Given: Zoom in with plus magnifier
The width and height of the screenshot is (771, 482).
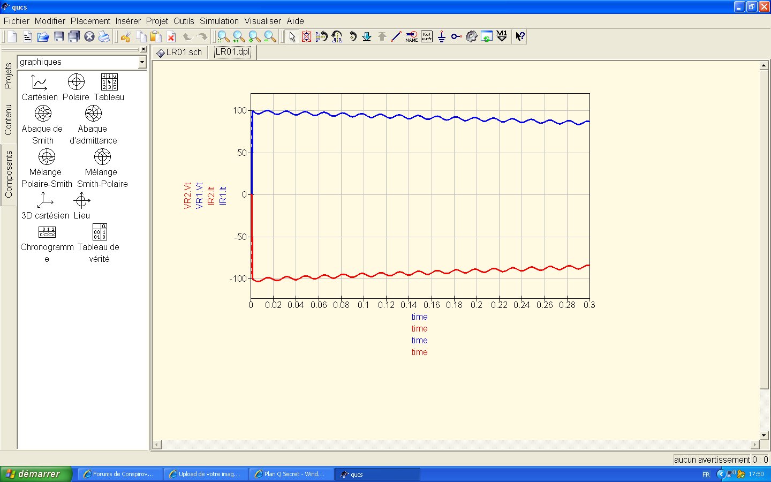Looking at the screenshot, I should click(254, 36).
